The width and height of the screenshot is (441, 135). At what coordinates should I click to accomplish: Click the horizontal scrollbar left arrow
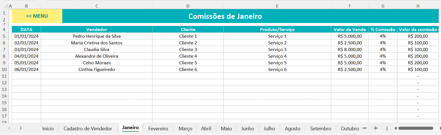395,128
